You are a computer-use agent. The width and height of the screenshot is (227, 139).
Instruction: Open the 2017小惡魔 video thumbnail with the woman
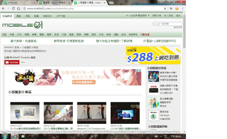[x=58, y=113]
